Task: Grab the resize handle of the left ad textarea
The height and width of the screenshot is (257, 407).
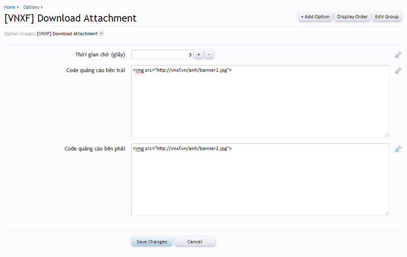Action: click(386, 135)
